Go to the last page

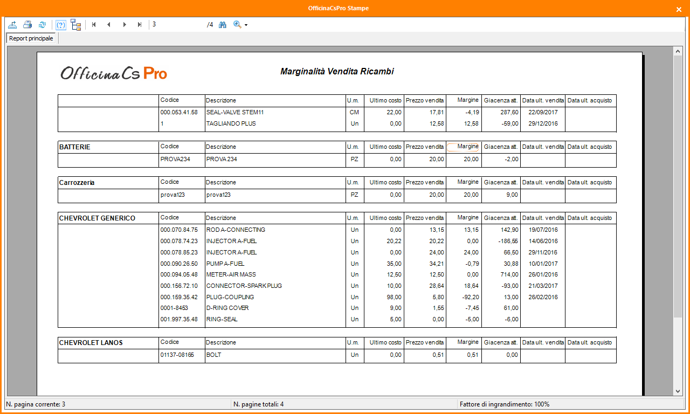coord(140,25)
